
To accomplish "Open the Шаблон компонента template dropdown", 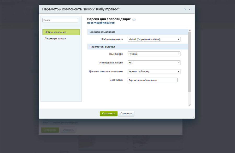I will (154, 39).
